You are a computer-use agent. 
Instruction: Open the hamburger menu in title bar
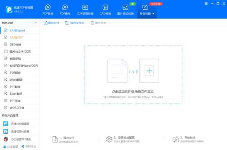click(x=206, y=3)
